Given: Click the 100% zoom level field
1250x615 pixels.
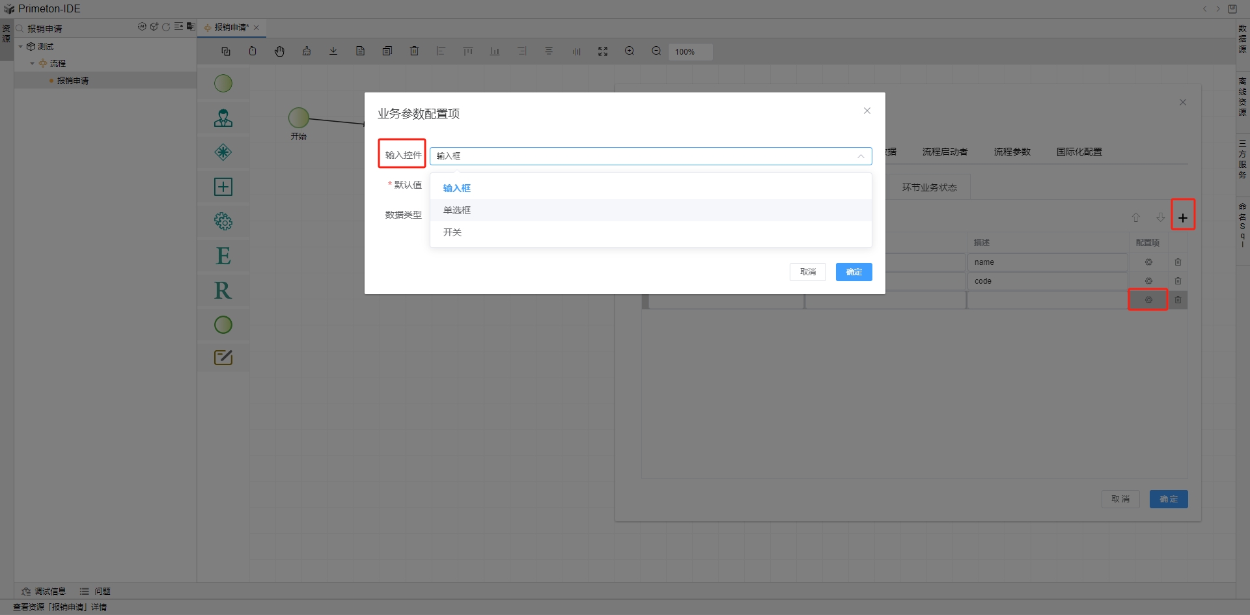Looking at the screenshot, I should [689, 52].
